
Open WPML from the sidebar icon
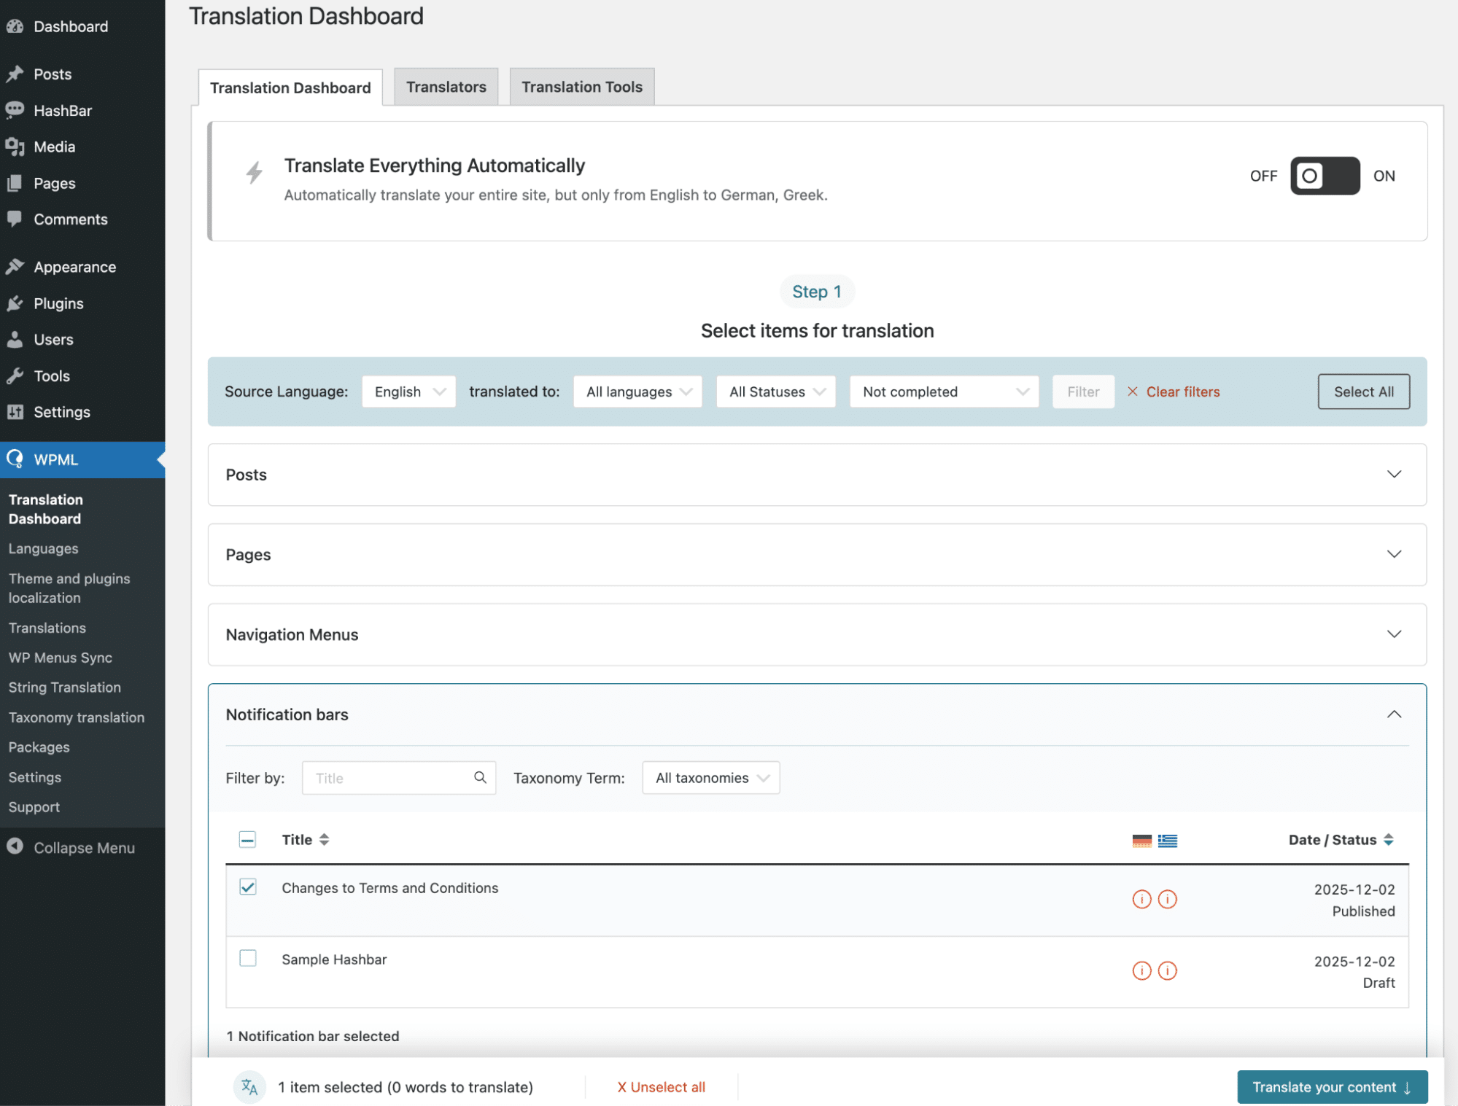(15, 459)
